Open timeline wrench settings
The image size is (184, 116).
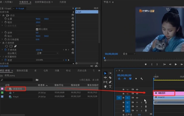(x=142, y=79)
